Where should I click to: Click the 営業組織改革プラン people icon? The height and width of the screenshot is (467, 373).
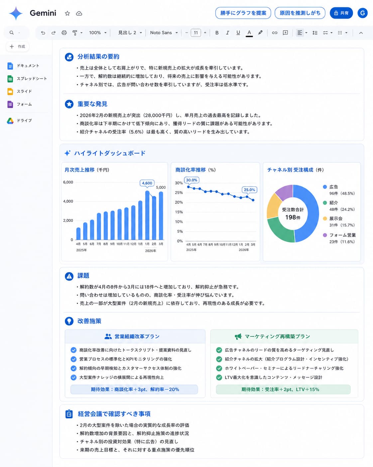(108, 336)
